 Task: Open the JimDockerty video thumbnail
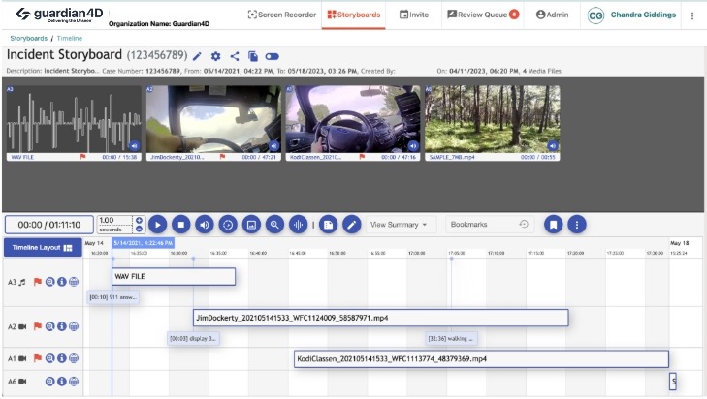[x=213, y=119]
